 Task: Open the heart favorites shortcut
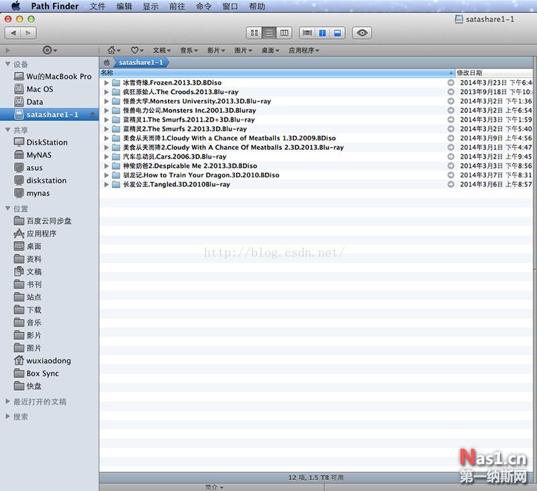[x=136, y=50]
